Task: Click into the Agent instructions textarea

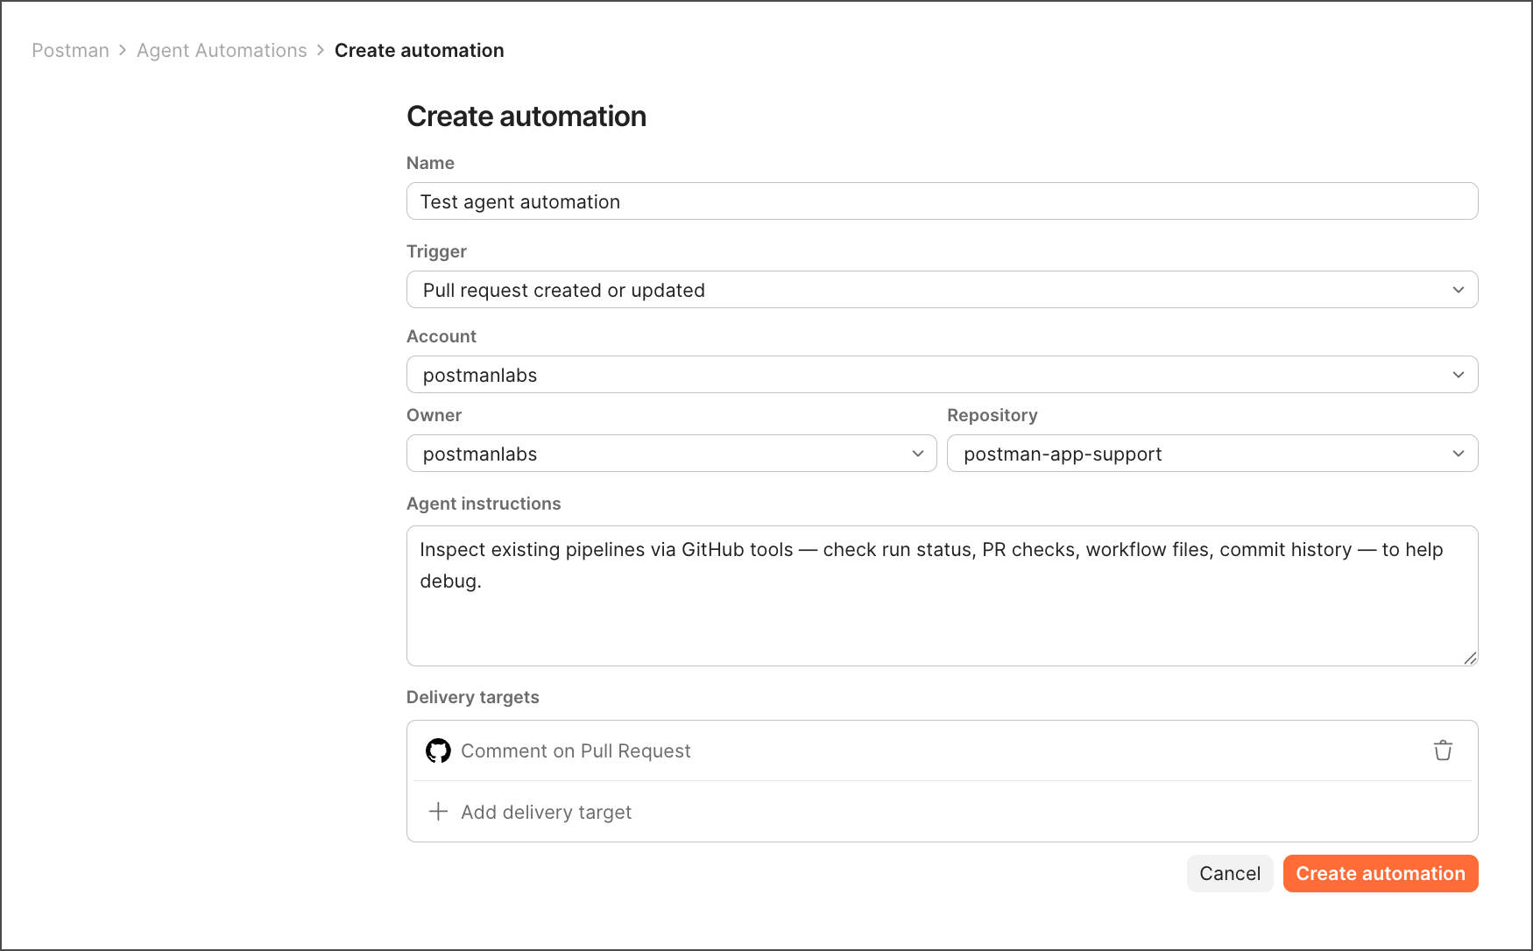Action: [x=942, y=595]
